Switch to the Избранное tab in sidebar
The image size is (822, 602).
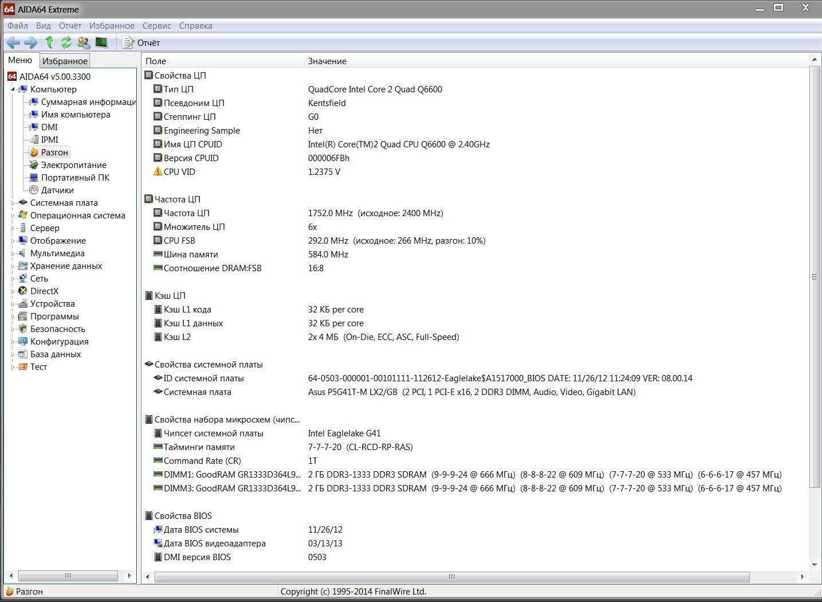[65, 61]
